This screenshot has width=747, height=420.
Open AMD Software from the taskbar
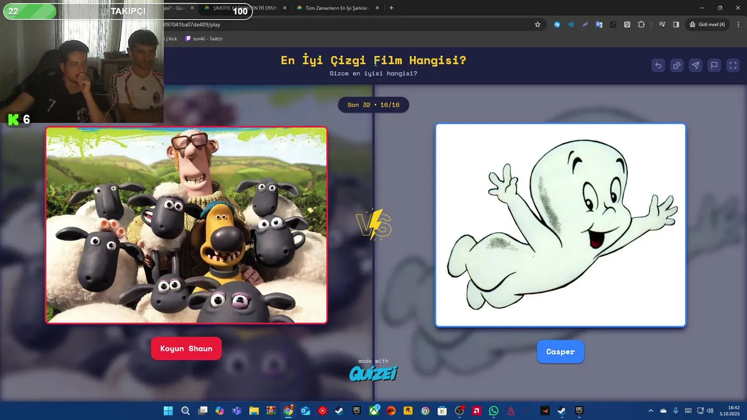[476, 411]
